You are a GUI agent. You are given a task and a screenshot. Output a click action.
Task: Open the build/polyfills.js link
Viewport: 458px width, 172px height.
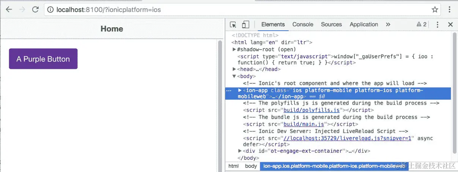pyautogui.click(x=312, y=110)
